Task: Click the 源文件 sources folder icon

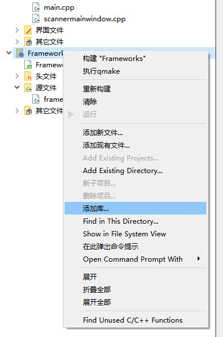Action: (28, 87)
